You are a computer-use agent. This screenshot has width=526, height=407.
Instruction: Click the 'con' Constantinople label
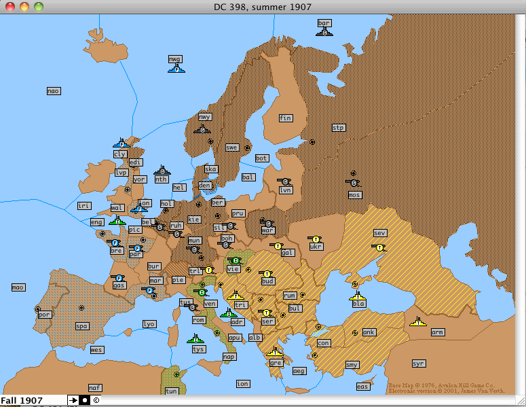(324, 343)
